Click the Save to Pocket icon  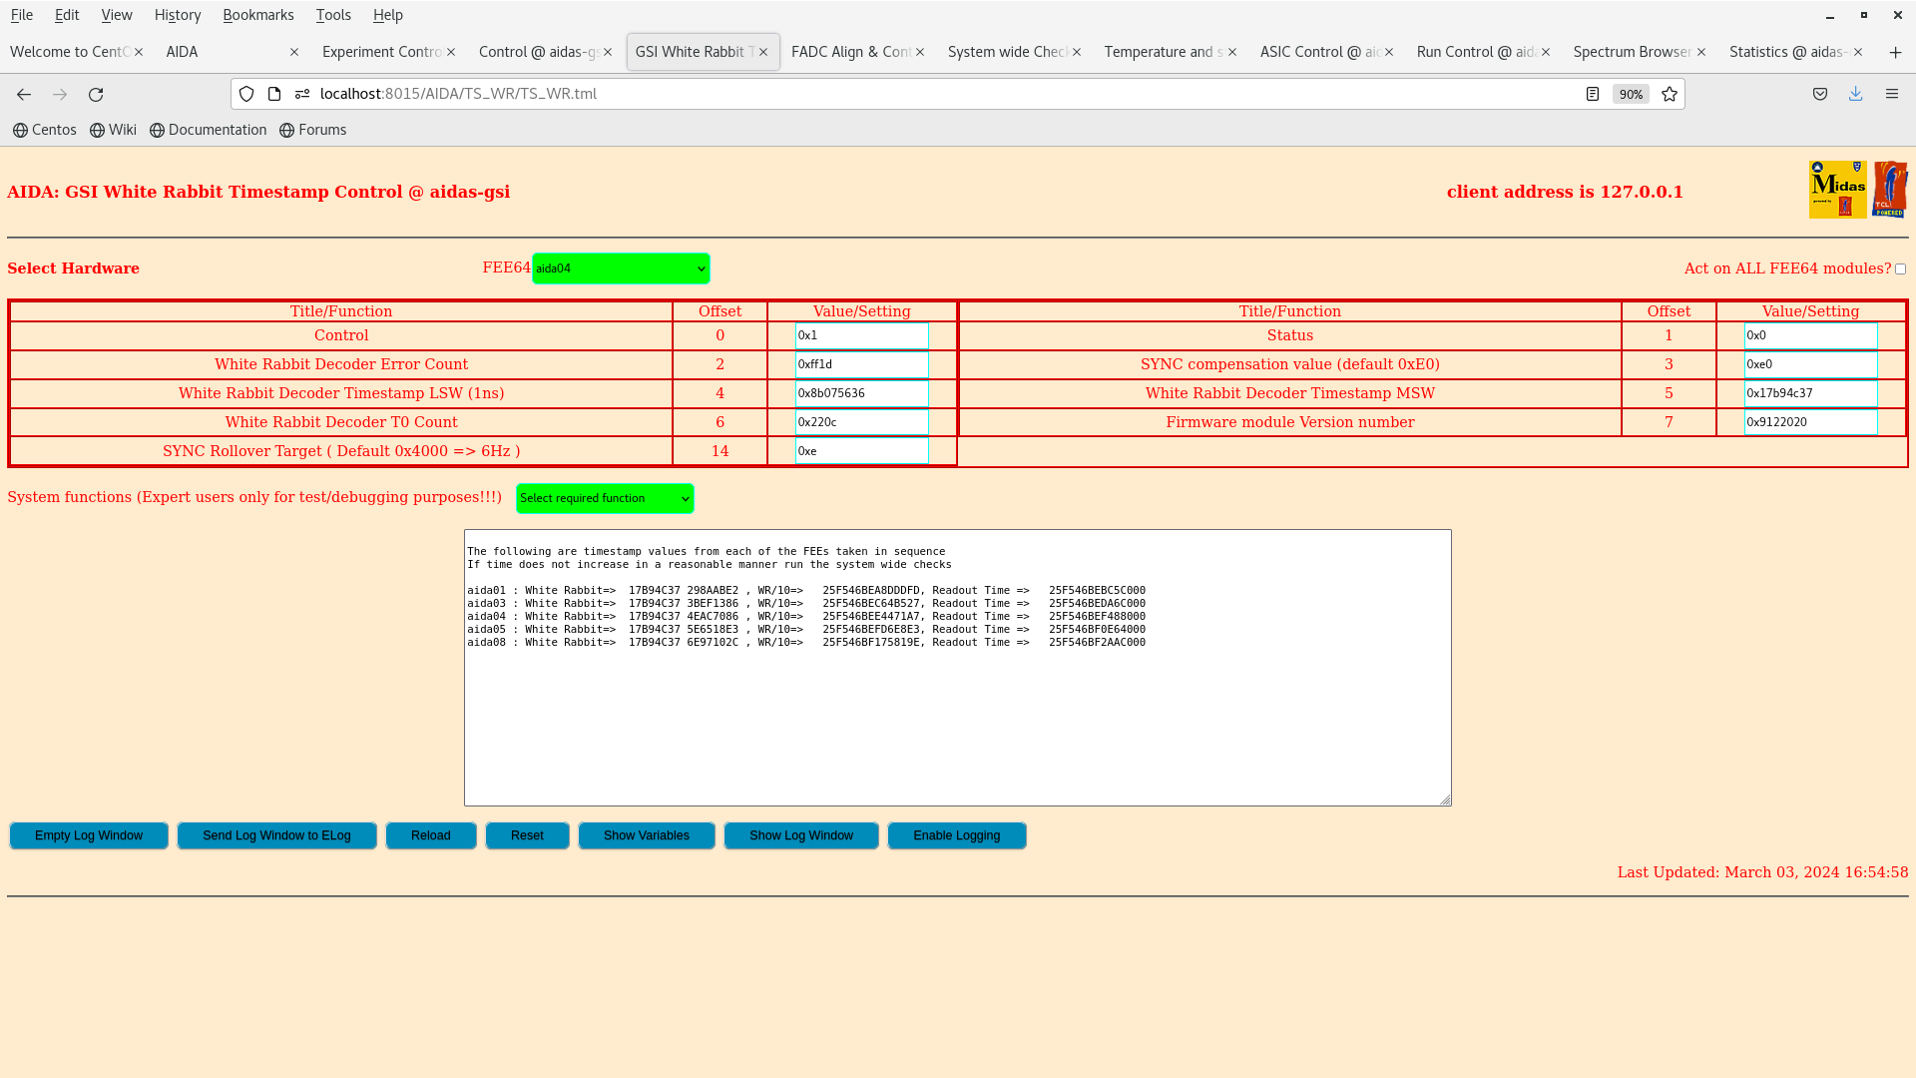click(x=1820, y=94)
